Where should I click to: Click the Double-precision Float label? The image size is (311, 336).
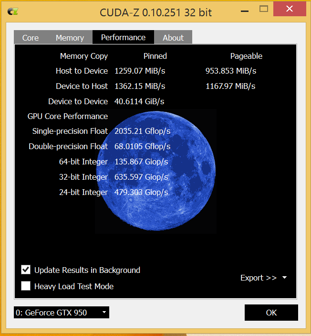[68, 146]
